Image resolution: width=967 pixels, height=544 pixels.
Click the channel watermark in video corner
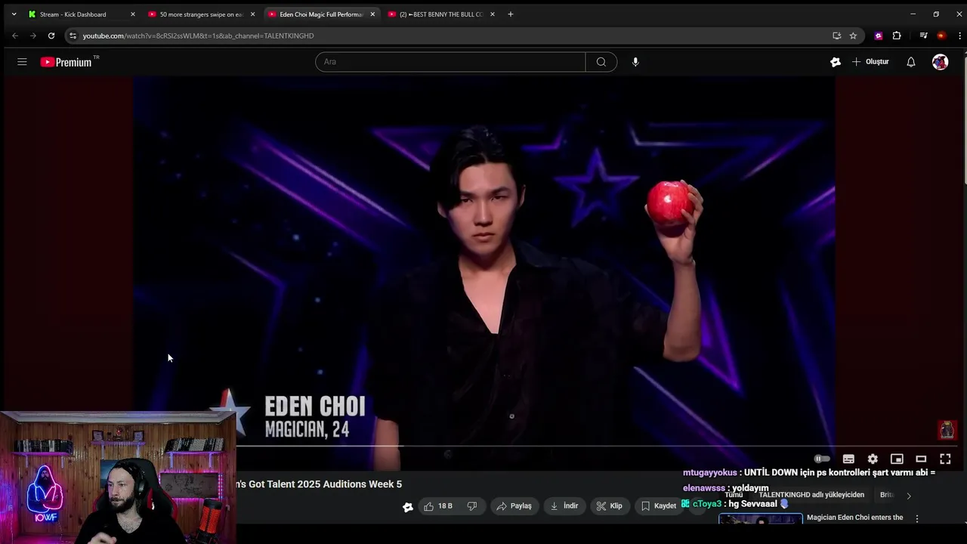pyautogui.click(x=947, y=430)
